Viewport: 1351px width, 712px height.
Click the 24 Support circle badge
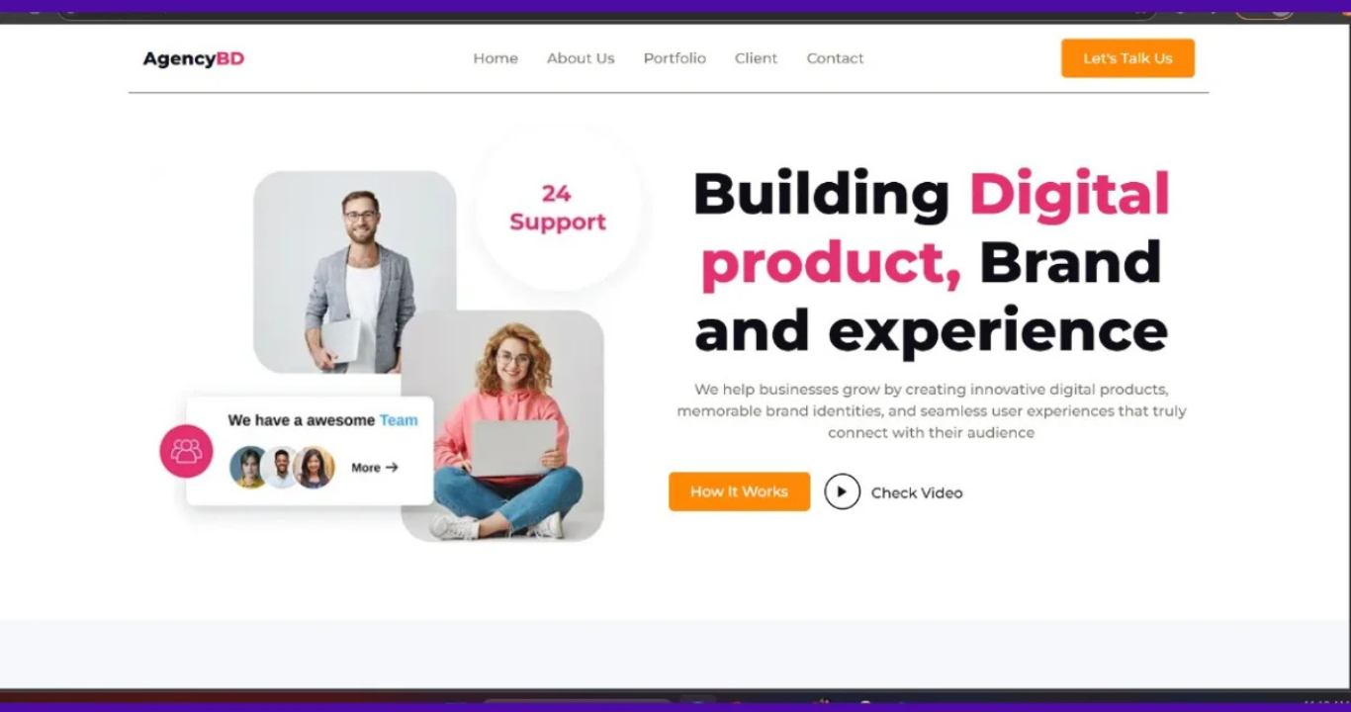pos(557,208)
